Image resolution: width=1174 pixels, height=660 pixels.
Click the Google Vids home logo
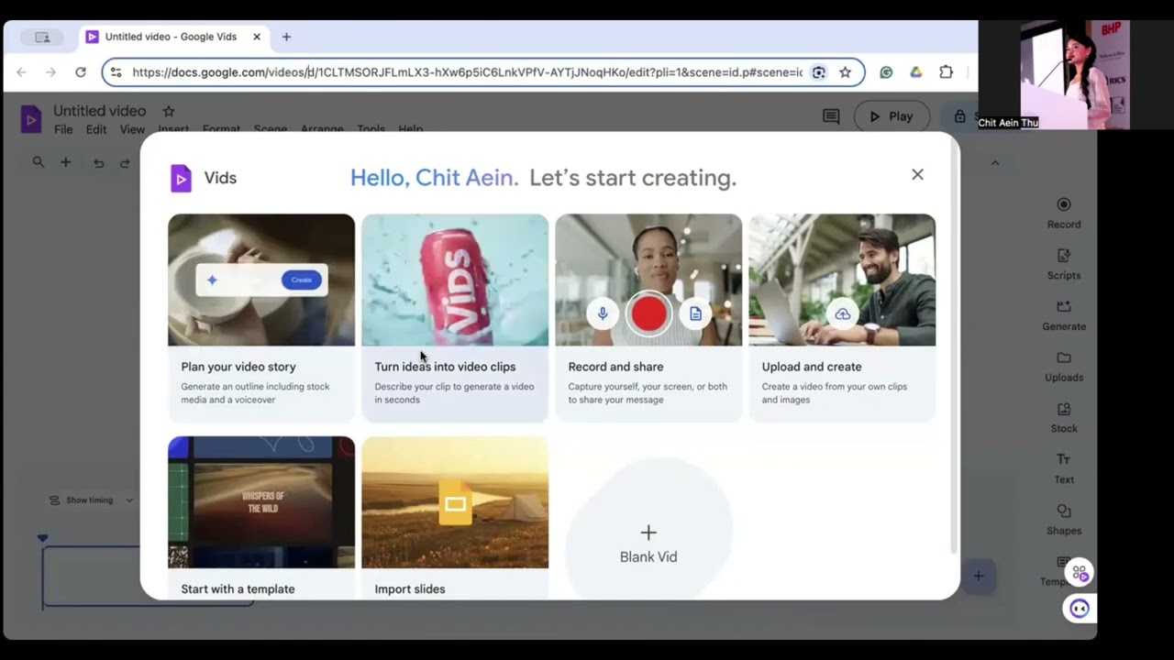[31, 119]
